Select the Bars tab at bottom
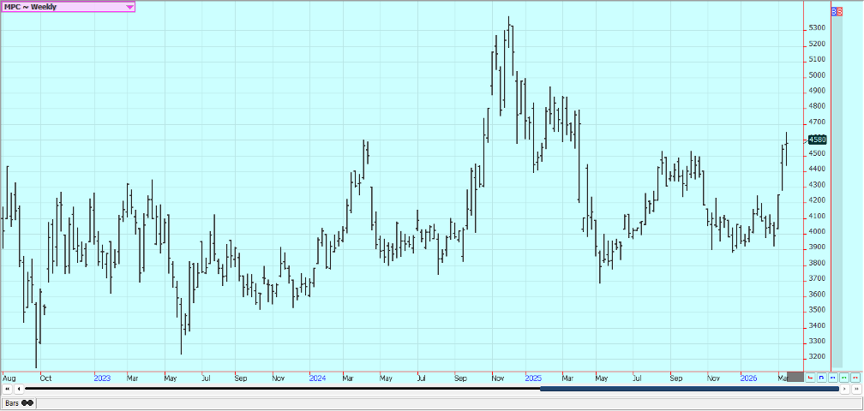 tap(13, 402)
